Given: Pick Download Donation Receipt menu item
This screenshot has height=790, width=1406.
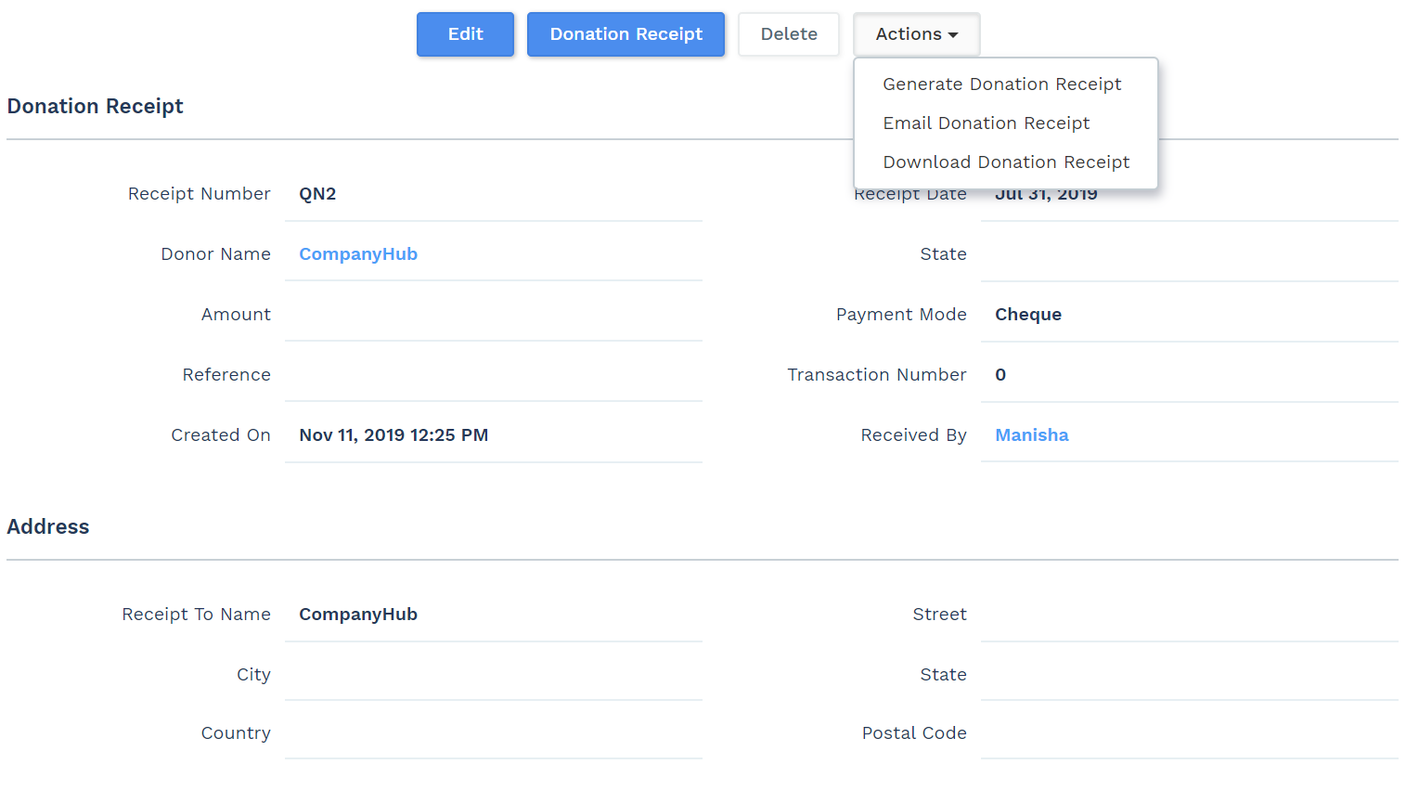Looking at the screenshot, I should point(1005,162).
